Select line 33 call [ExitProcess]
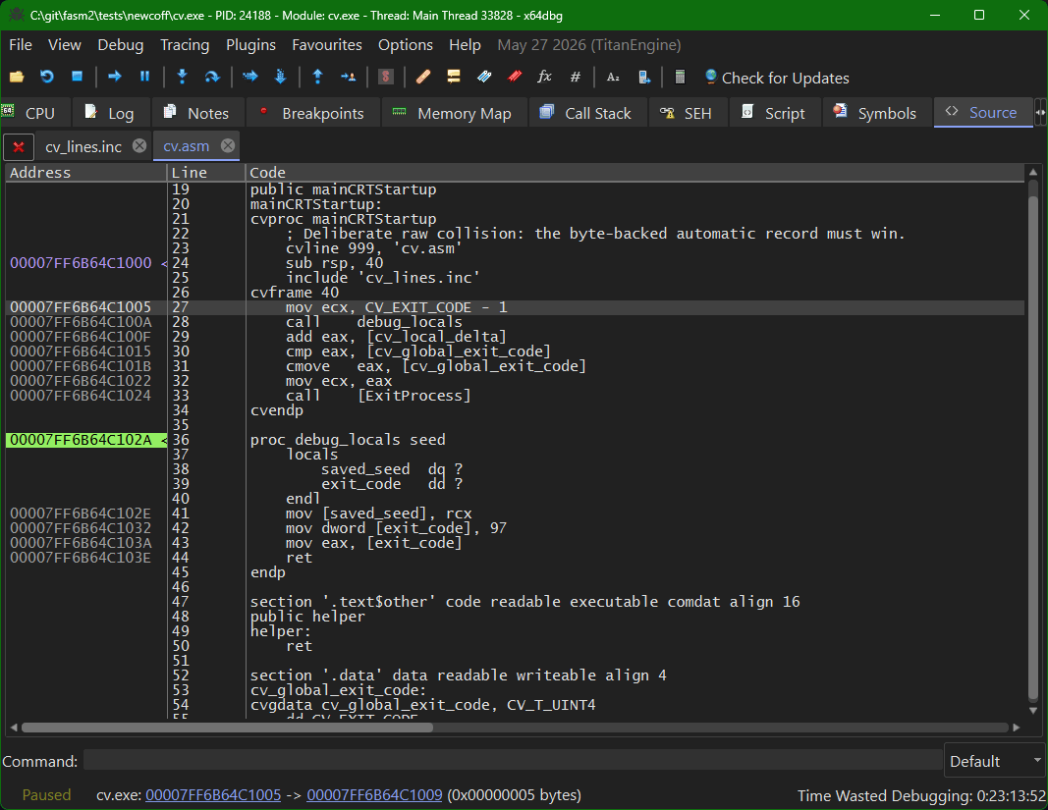Image resolution: width=1048 pixels, height=810 pixels. pos(378,396)
